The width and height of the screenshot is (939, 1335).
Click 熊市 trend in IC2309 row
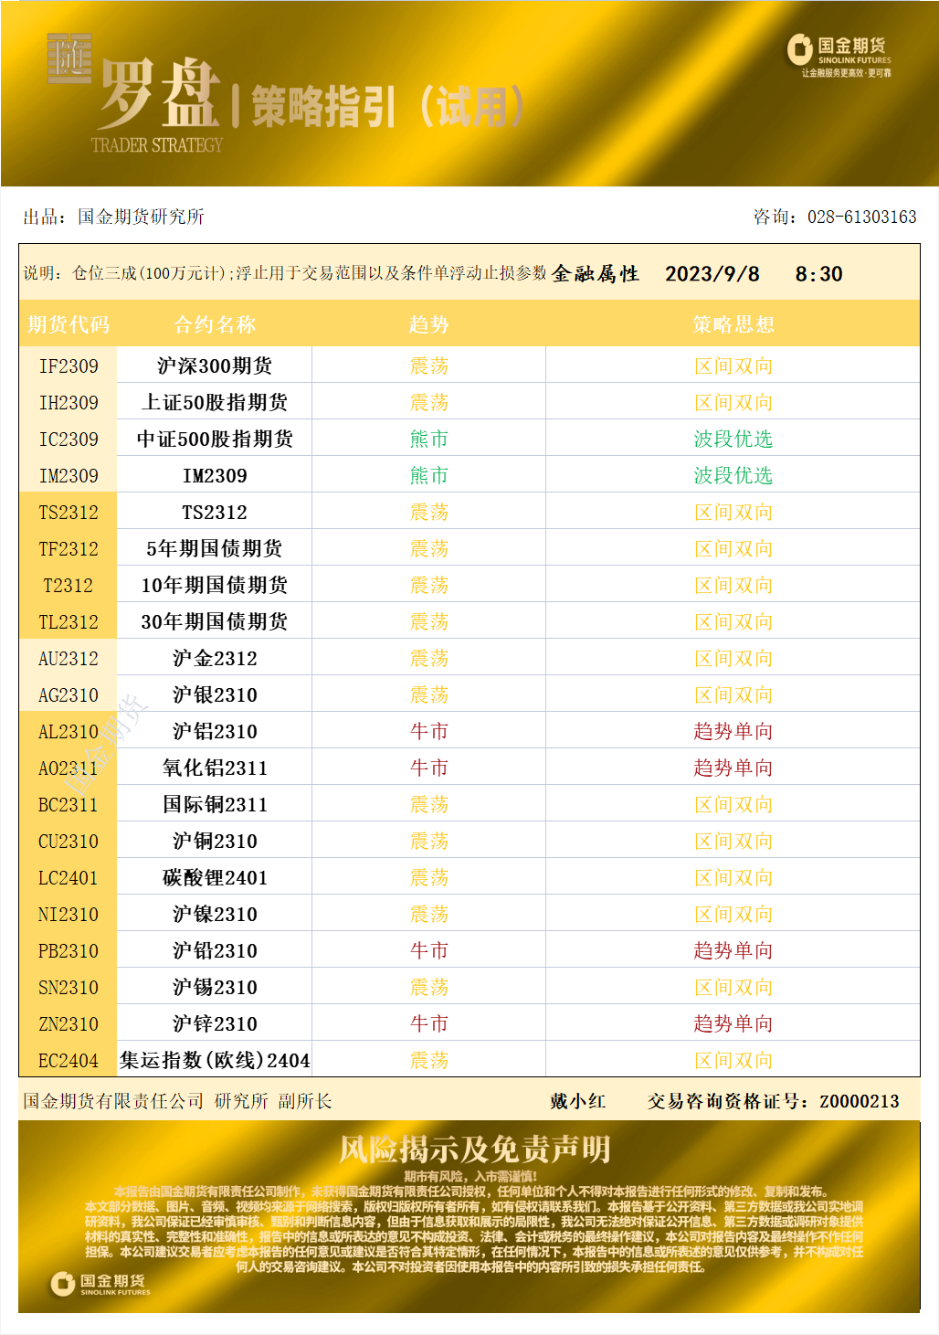pyautogui.click(x=428, y=439)
